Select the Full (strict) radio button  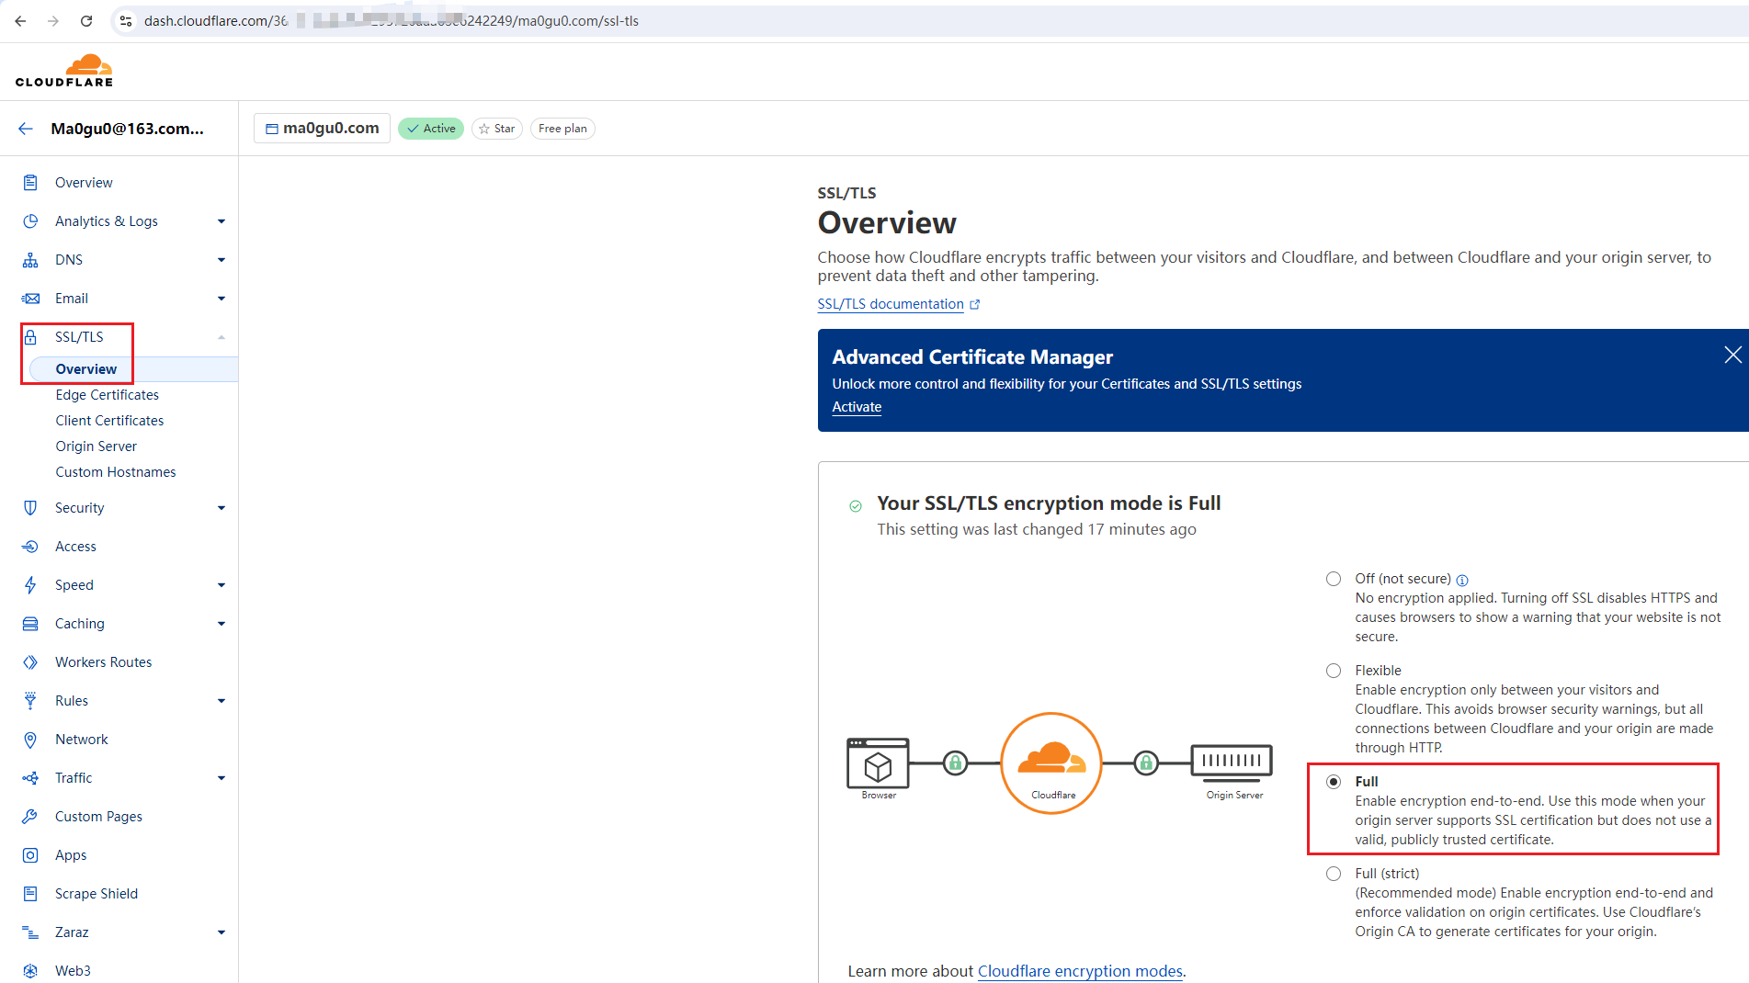click(x=1334, y=874)
